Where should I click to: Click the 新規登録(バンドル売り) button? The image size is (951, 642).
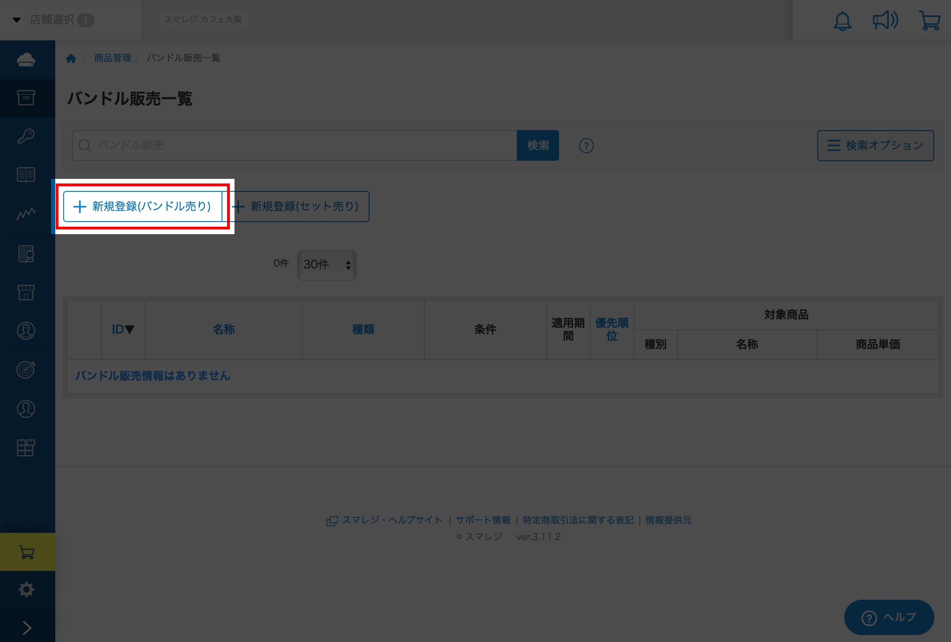pyautogui.click(x=143, y=206)
